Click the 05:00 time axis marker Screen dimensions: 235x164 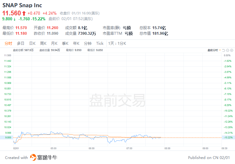coord(54,148)
